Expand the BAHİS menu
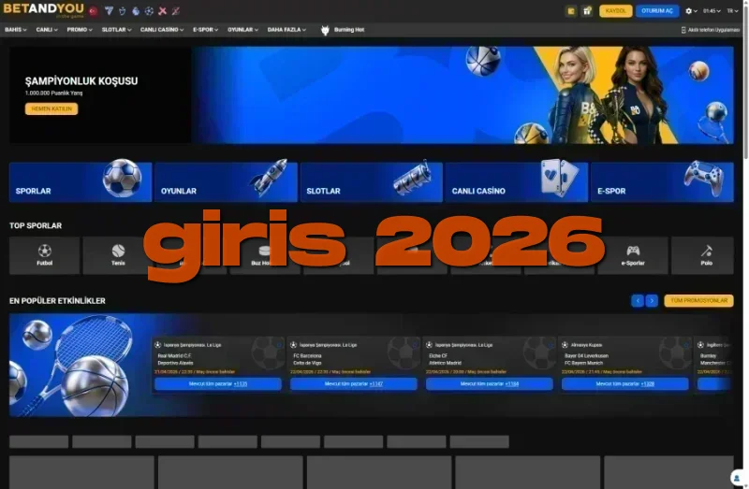749x489 pixels. [15, 30]
